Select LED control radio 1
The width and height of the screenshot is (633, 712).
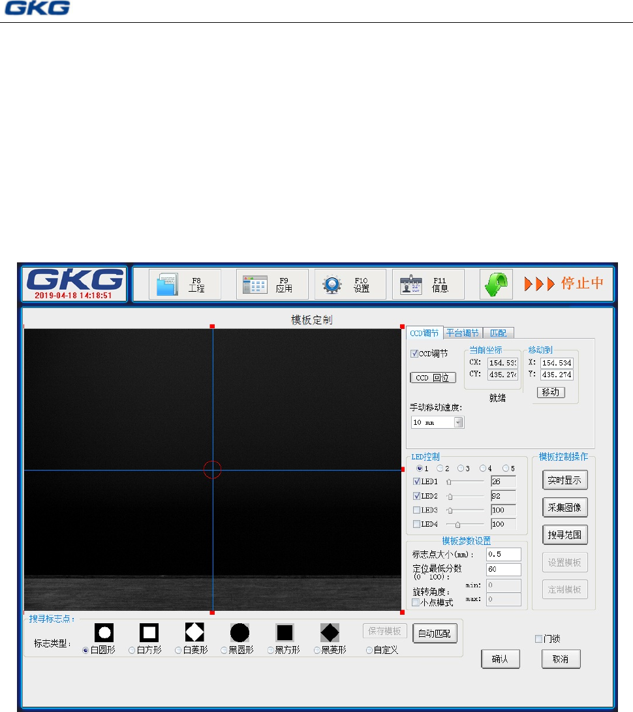(419, 468)
